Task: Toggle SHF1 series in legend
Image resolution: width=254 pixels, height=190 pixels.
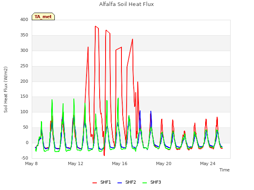Action: 102,182
